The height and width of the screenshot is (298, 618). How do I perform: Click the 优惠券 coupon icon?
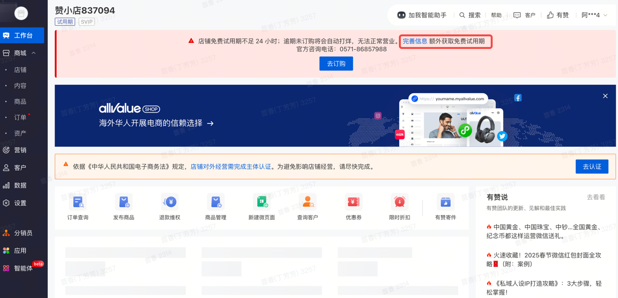coord(353,202)
